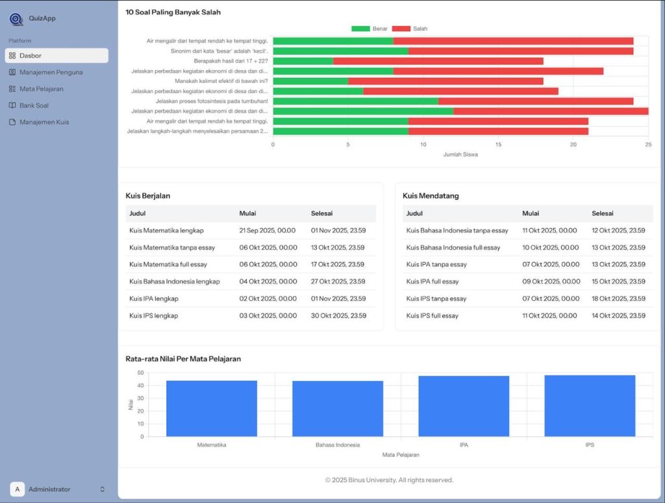The width and height of the screenshot is (665, 503).
Task: Click green bar for 'Berapakah hasil dari 17 + 22?'
Action: (303, 61)
